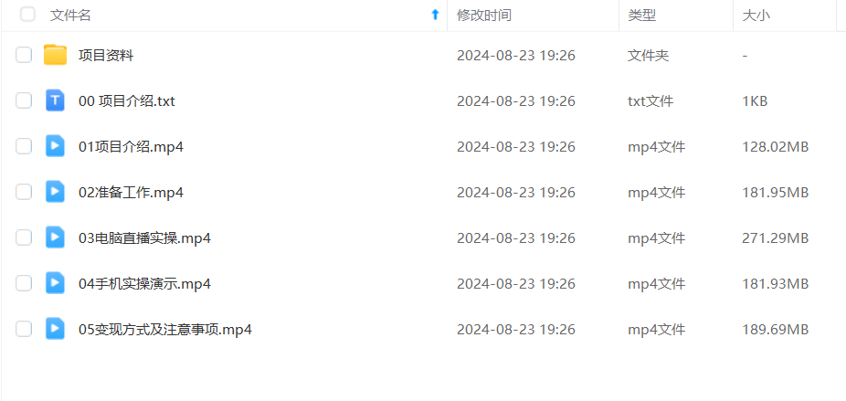
Task: Open the file name 02准备工作.mp4
Action: [132, 192]
